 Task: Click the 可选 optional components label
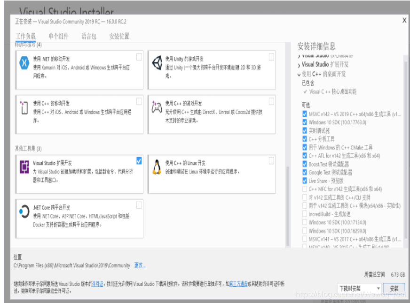click(306, 105)
